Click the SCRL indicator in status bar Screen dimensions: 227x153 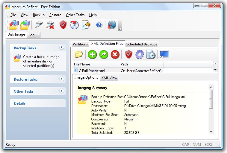pyautogui.click(x=208, y=145)
